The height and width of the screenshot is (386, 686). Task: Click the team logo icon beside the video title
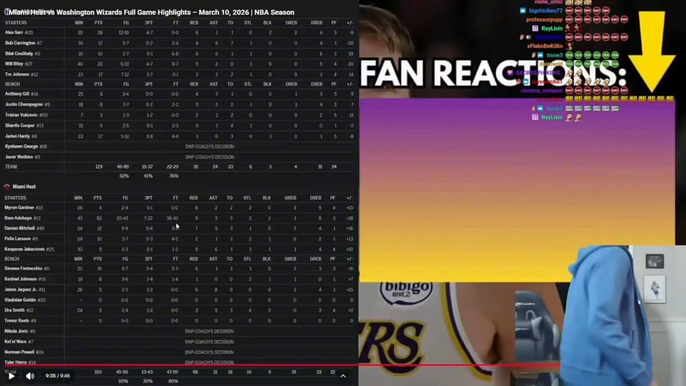point(6,11)
